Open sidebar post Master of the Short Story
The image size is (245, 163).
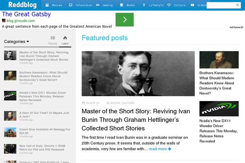tap(44, 56)
